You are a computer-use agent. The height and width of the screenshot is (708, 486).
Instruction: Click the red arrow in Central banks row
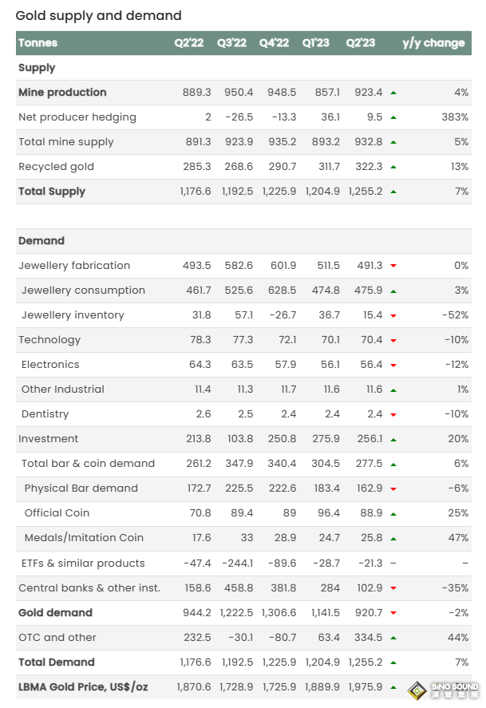point(393,588)
